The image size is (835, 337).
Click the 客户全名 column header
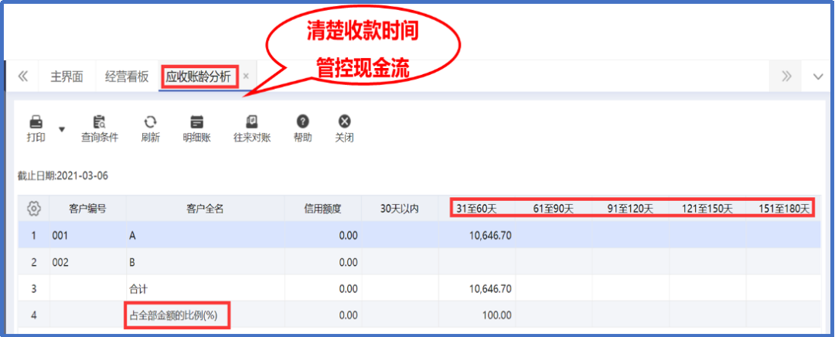pos(205,209)
